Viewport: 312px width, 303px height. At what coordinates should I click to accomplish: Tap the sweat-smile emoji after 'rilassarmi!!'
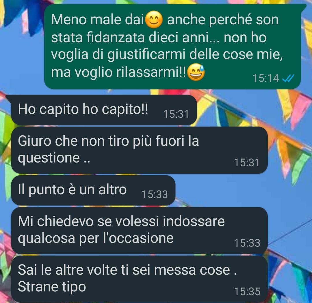click(196, 72)
